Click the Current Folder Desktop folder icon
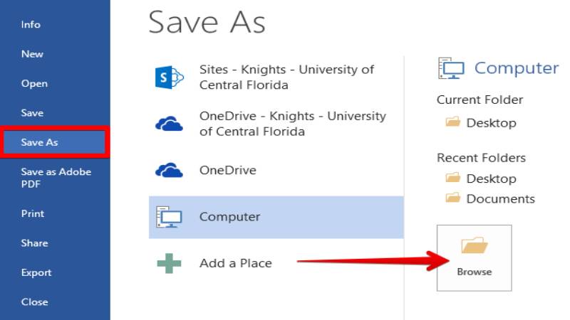 [452, 122]
